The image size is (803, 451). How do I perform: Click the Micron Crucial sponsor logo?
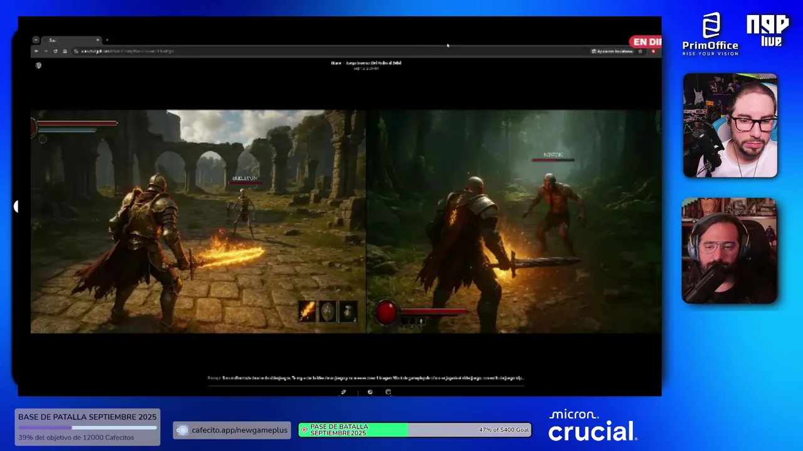[593, 425]
